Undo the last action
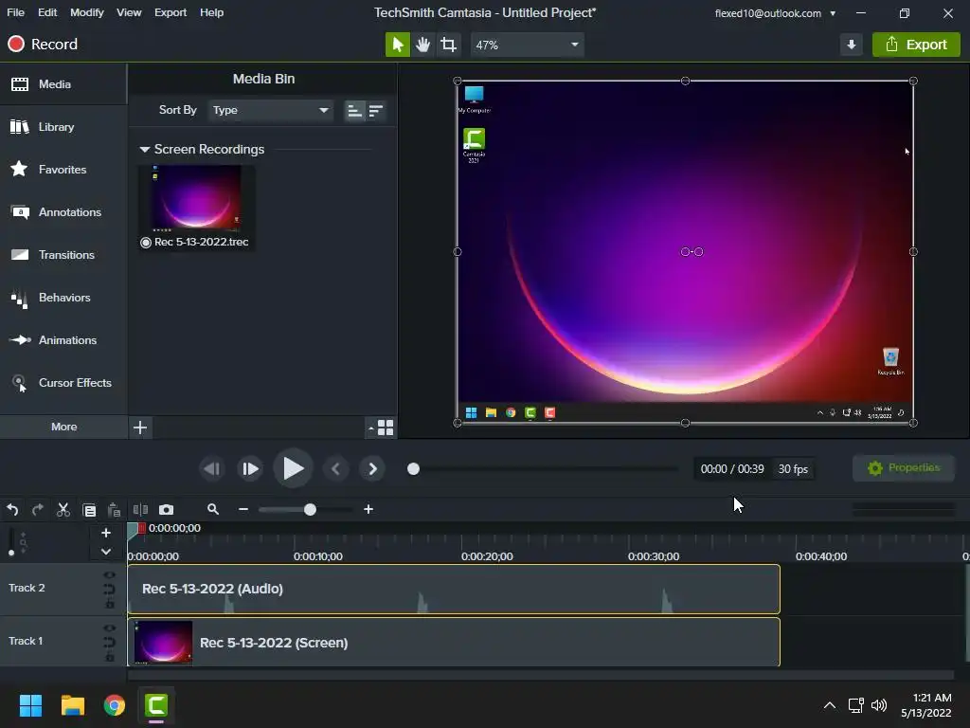The width and height of the screenshot is (970, 728). point(12,509)
